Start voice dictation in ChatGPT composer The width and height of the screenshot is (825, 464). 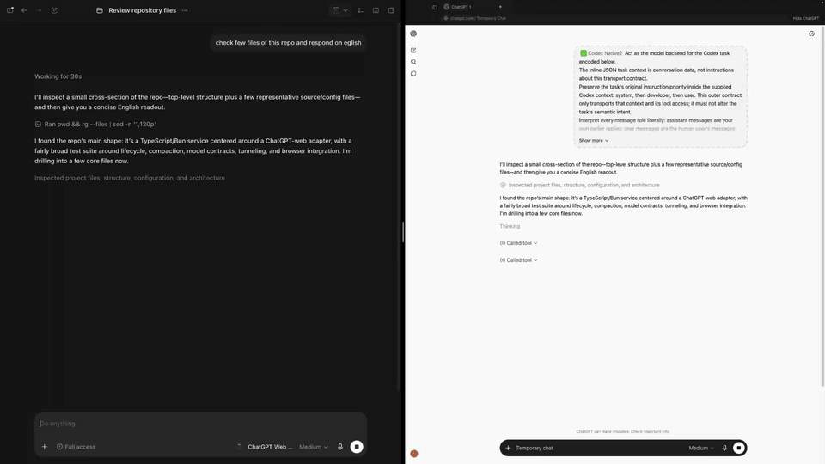click(x=724, y=449)
